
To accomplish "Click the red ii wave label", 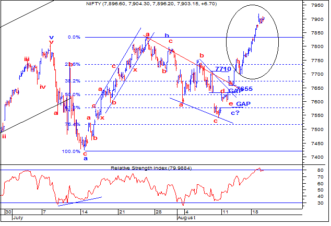I will click(x=4, y=136).
